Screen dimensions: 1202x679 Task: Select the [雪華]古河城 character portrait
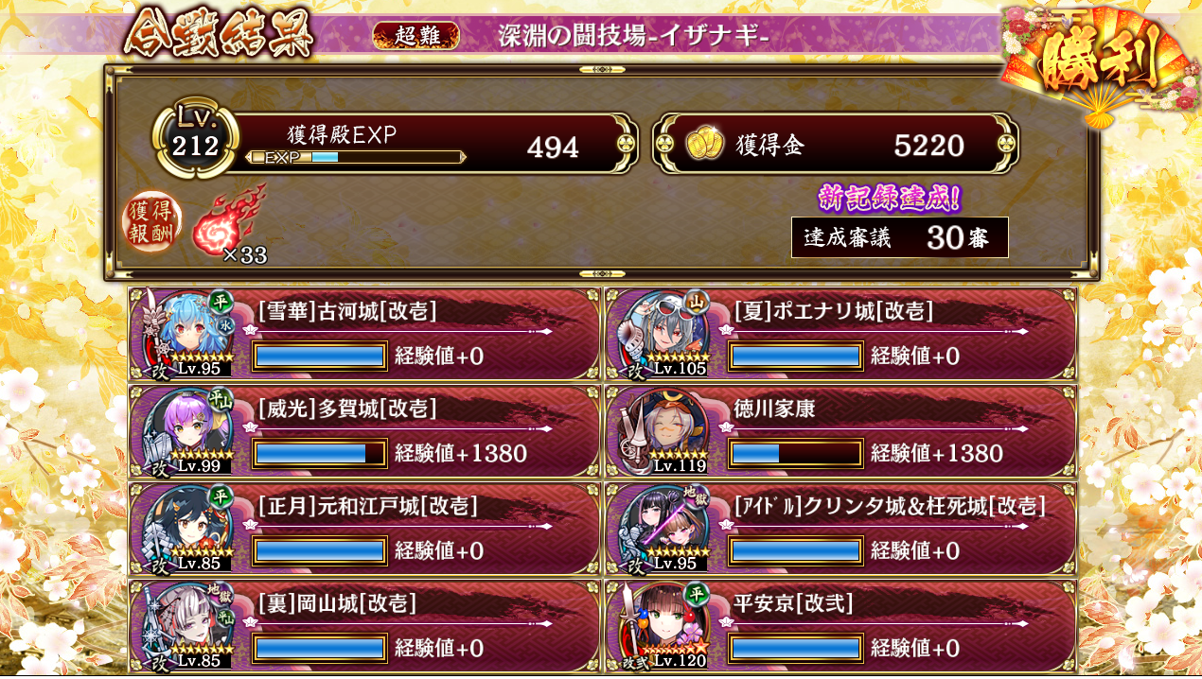(189, 334)
